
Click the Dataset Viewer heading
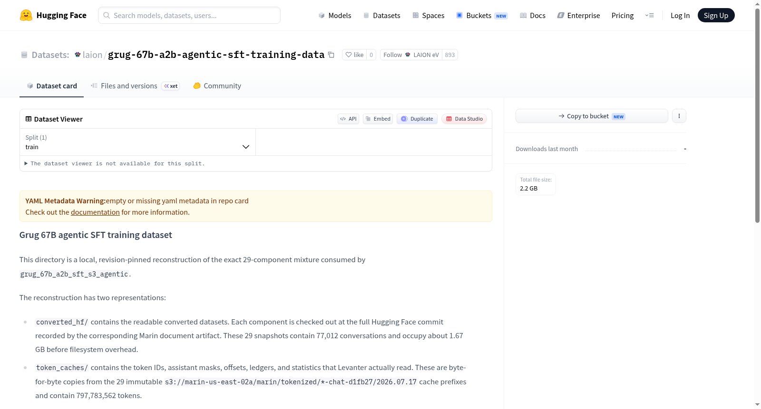59,119
